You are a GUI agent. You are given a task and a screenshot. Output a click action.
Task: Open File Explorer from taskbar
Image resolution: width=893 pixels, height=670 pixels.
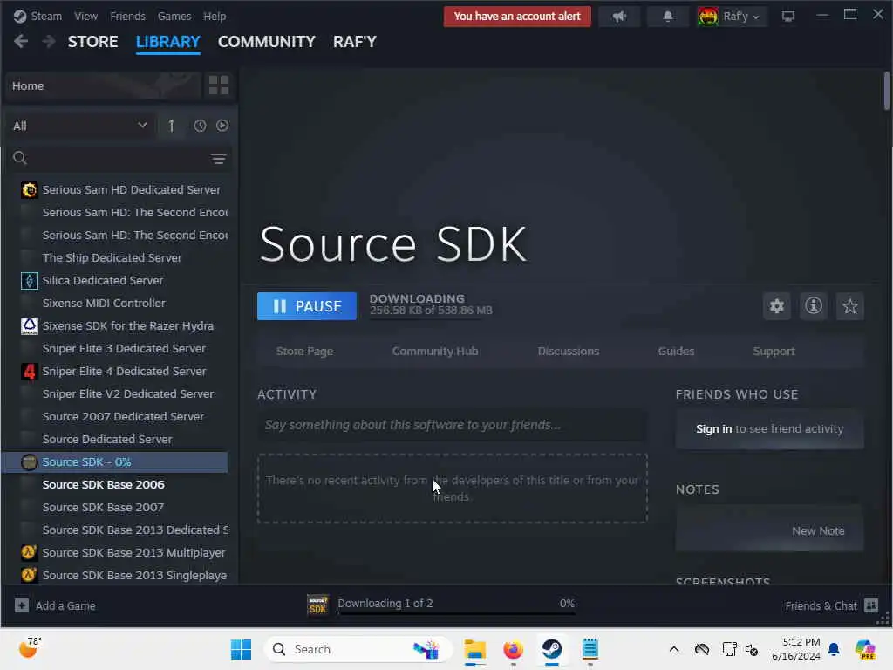pos(474,649)
